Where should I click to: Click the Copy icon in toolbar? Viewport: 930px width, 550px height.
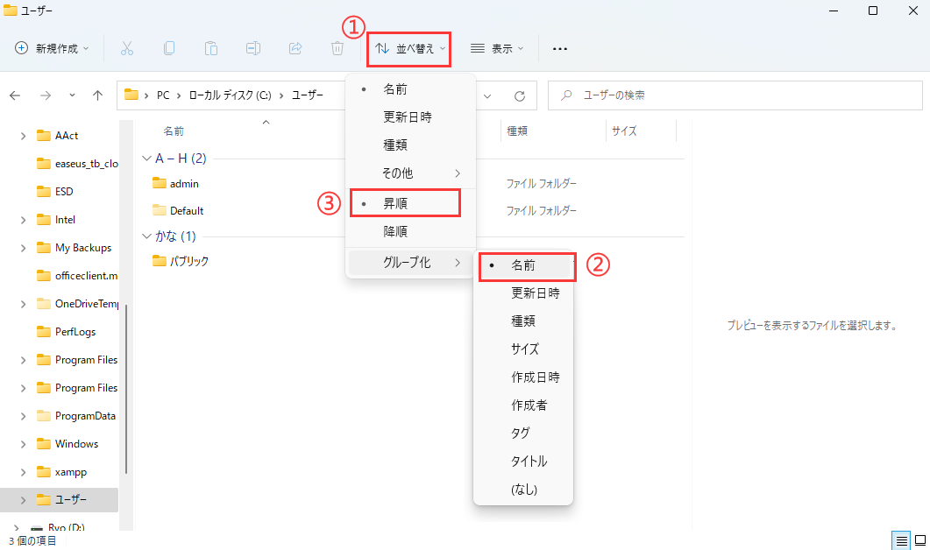click(x=169, y=49)
